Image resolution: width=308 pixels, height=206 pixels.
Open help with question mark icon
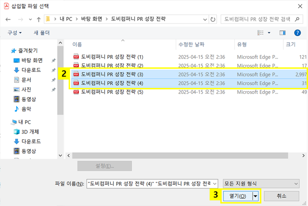click(x=297, y=32)
